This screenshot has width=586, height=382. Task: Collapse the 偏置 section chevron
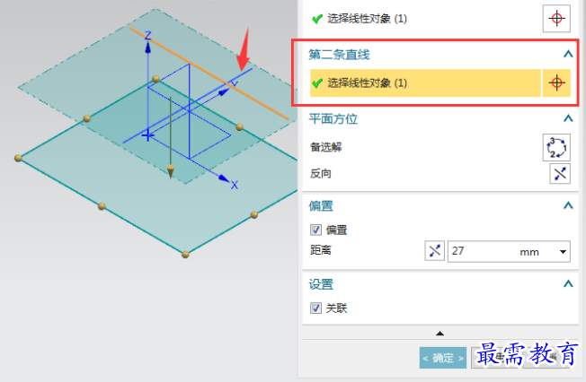[568, 205]
